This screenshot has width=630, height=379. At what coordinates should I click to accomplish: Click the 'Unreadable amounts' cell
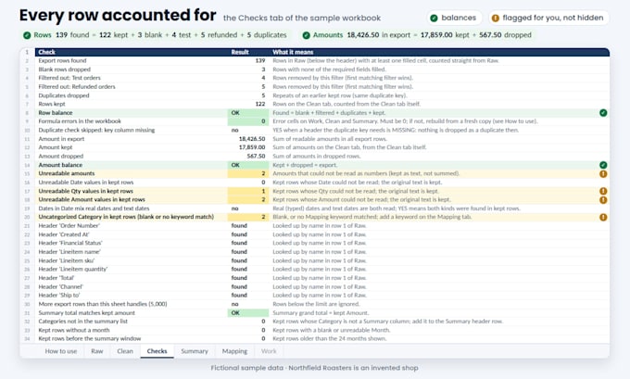[132, 173]
